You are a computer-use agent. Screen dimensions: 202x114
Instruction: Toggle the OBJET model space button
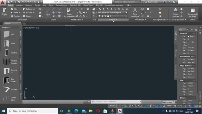[111, 106]
